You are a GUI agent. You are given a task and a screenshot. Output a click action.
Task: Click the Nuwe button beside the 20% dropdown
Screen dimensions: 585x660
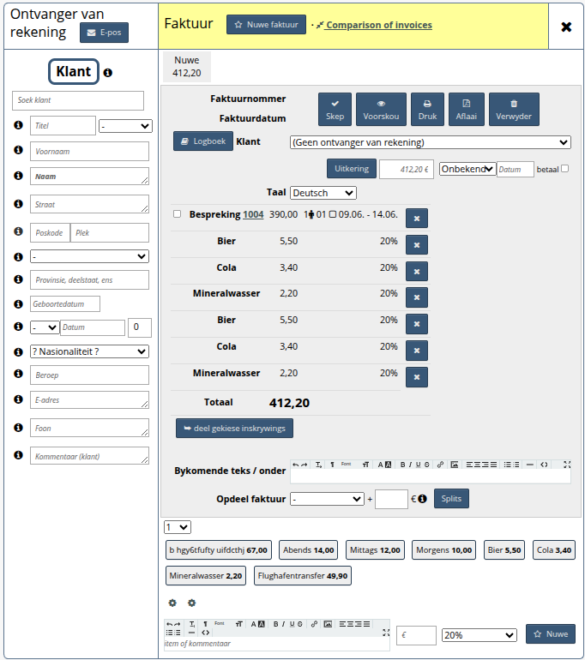pos(551,634)
